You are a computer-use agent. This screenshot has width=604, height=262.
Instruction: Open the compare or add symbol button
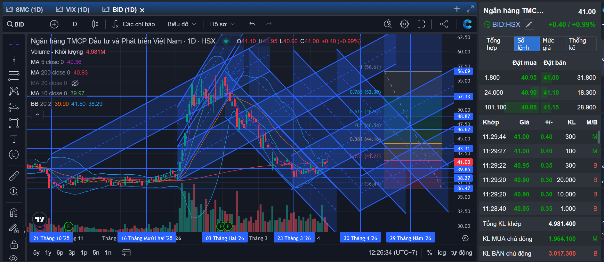pos(54,24)
